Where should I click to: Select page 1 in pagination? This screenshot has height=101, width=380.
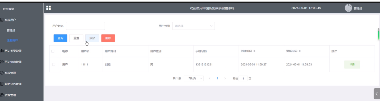tap(217, 78)
